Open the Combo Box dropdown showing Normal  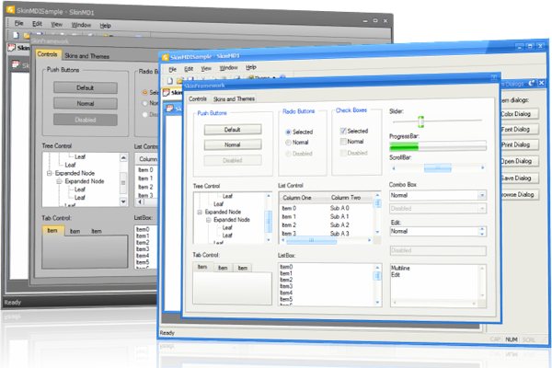tap(481, 196)
